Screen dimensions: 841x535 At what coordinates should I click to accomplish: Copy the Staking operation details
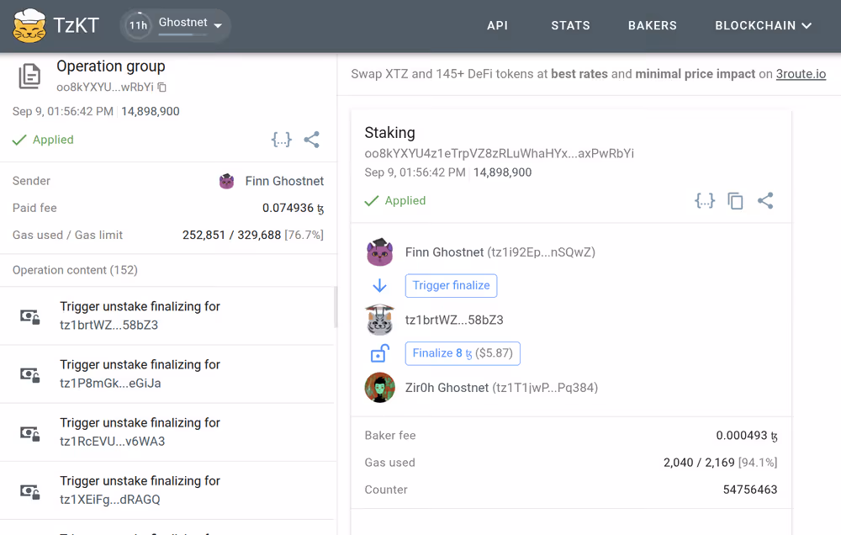click(735, 201)
